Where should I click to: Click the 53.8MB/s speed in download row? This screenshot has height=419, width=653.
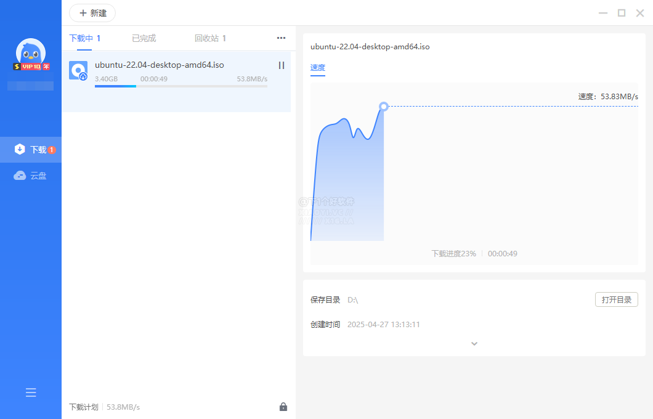(252, 79)
